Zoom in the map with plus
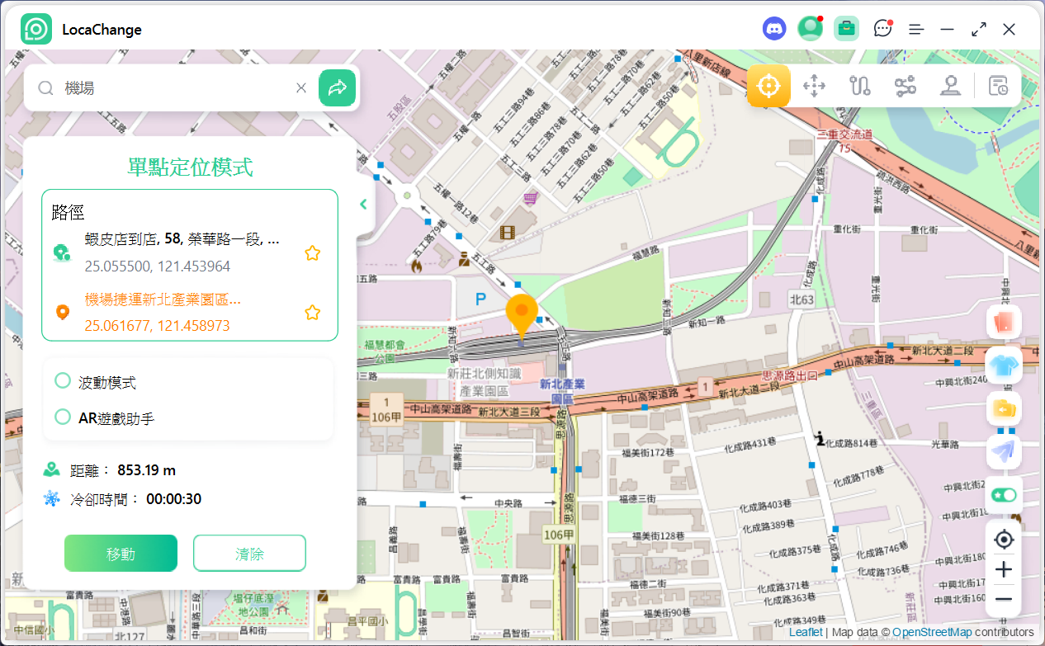This screenshot has height=646, width=1045. click(1004, 569)
